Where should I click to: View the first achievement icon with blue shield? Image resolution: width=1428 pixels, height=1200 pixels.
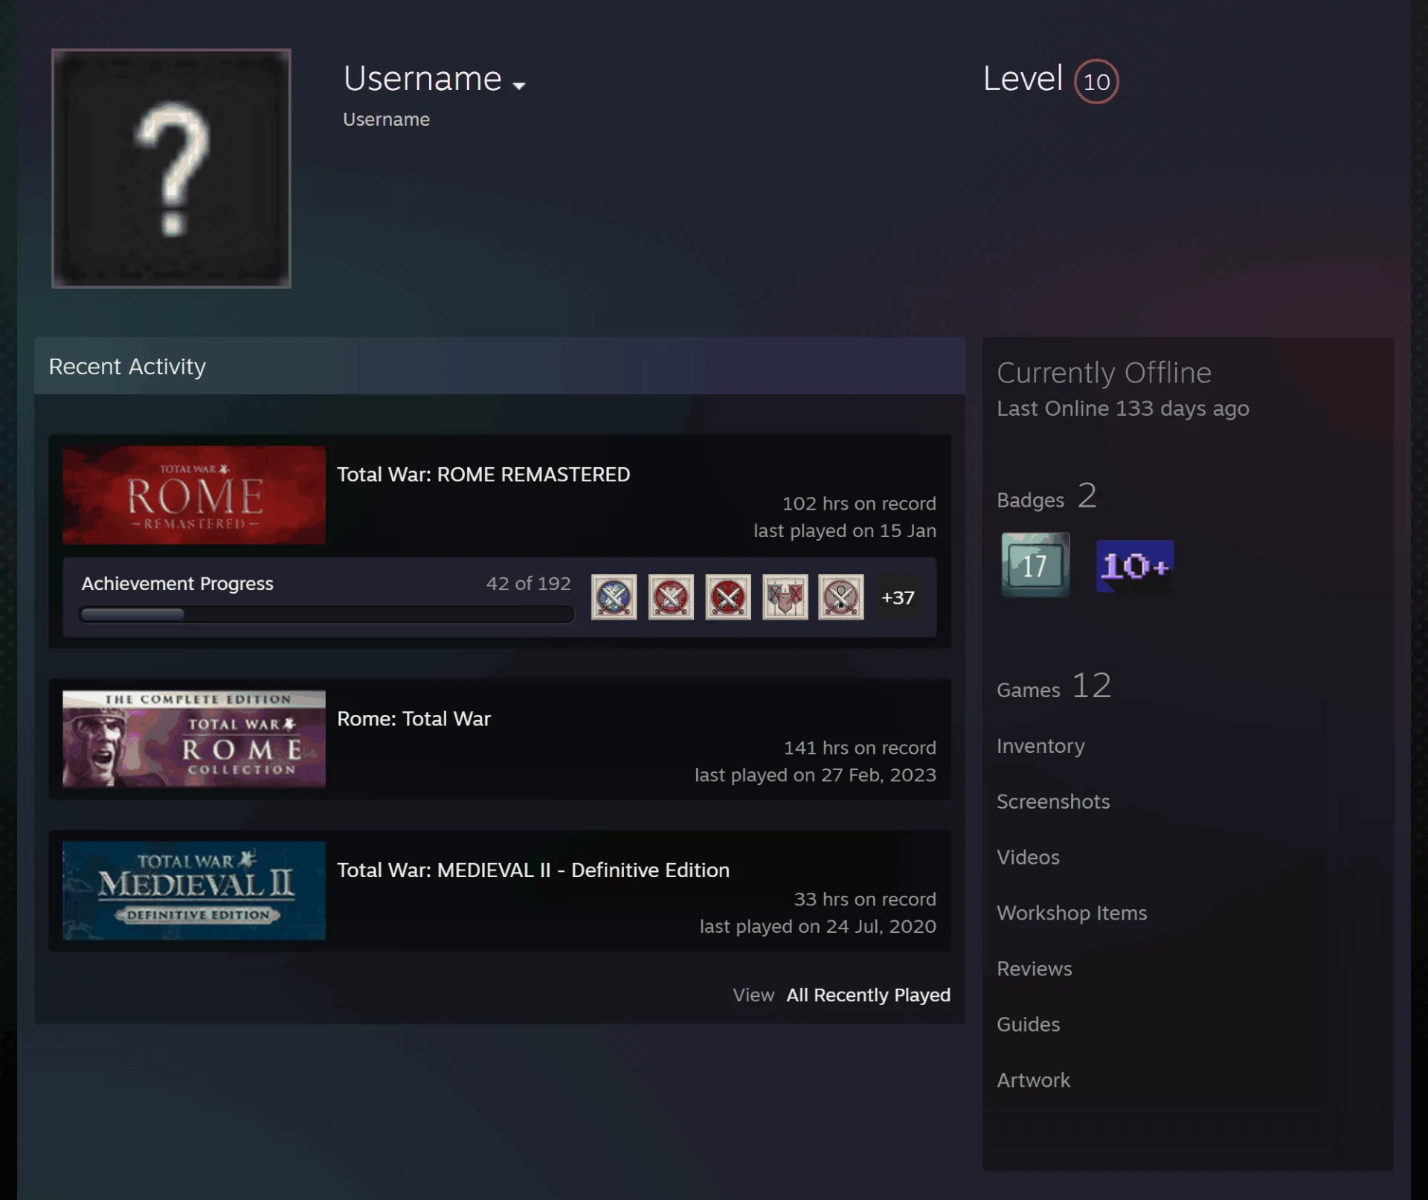click(x=614, y=597)
